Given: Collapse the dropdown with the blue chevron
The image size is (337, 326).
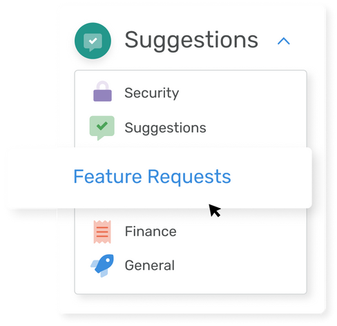Looking at the screenshot, I should click(284, 41).
